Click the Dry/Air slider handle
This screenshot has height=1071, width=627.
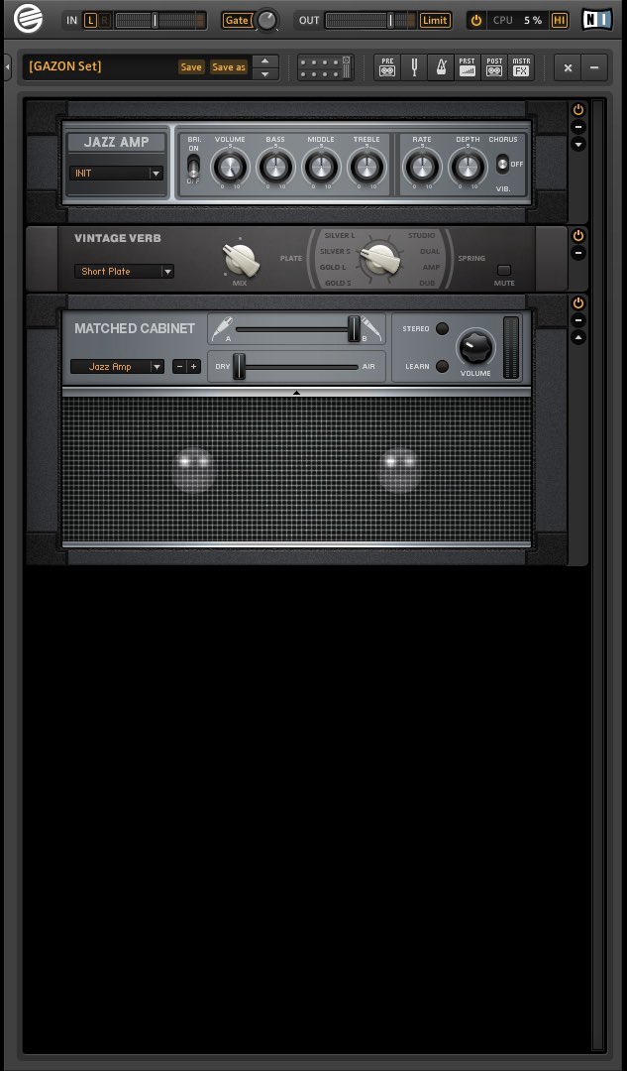(x=239, y=366)
